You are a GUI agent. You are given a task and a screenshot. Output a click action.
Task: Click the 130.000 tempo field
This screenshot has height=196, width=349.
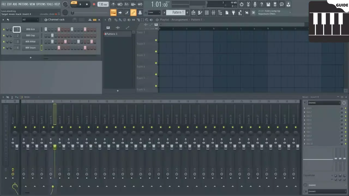(103, 4)
